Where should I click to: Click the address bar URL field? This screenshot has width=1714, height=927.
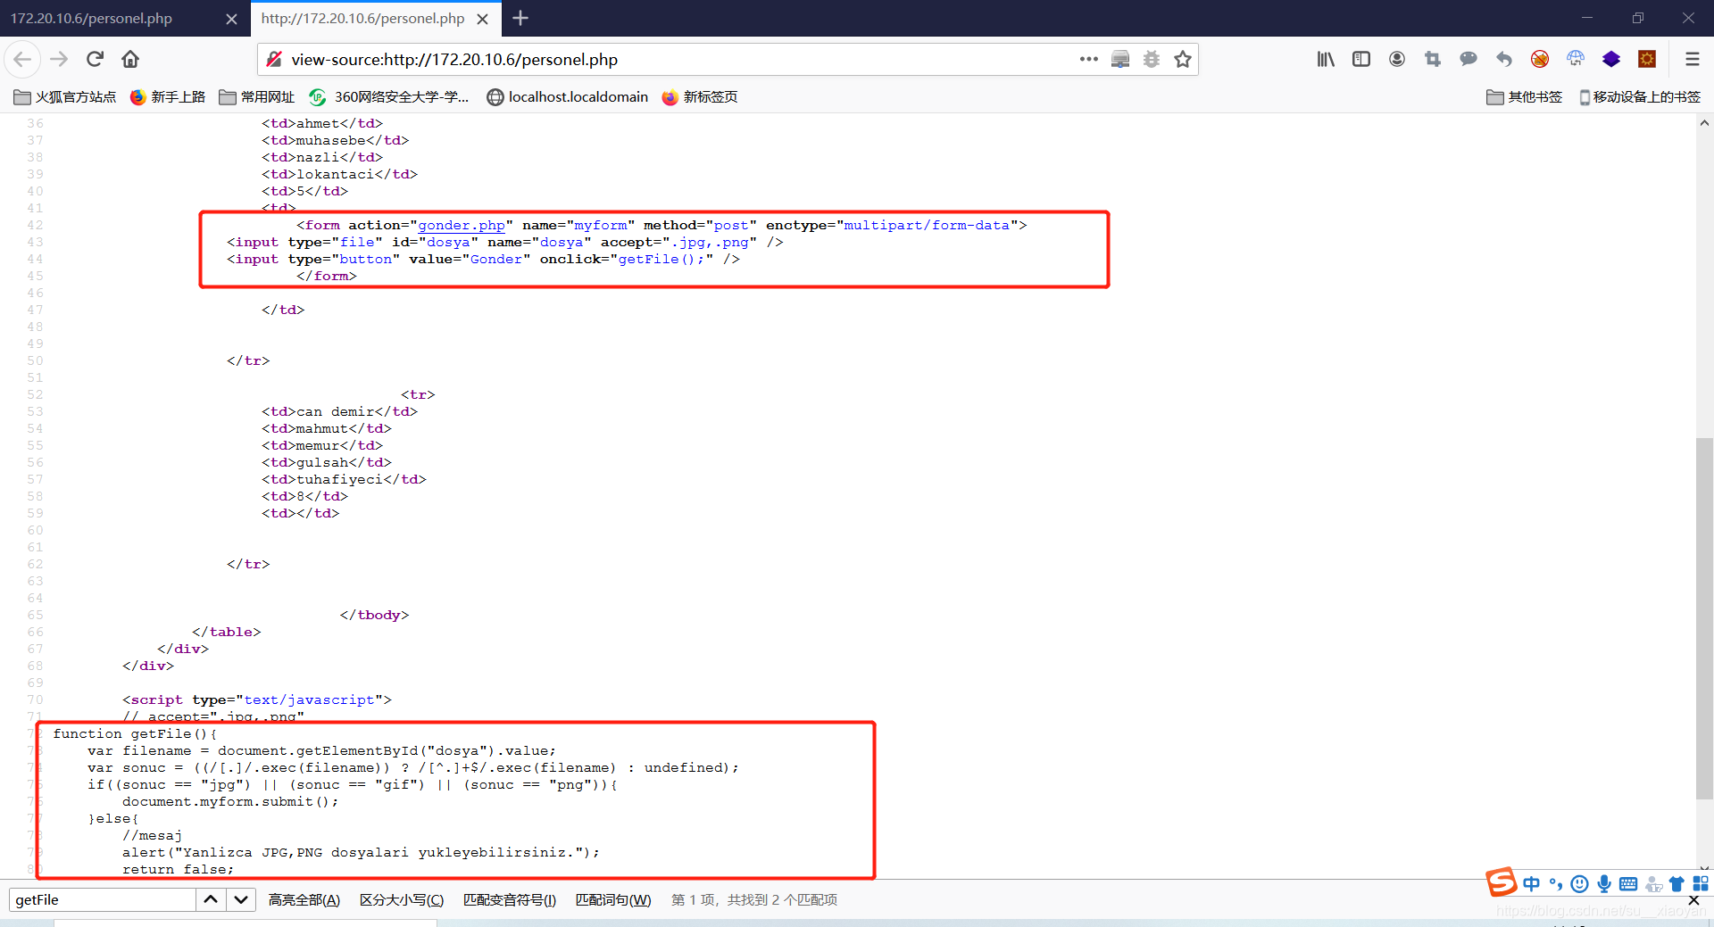point(678,59)
